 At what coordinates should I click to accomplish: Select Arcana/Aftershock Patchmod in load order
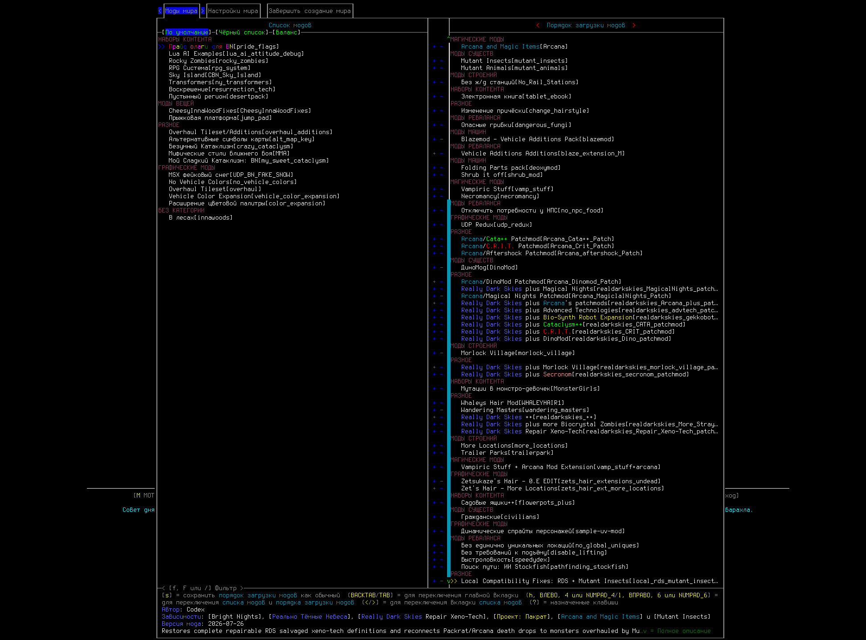click(552, 253)
